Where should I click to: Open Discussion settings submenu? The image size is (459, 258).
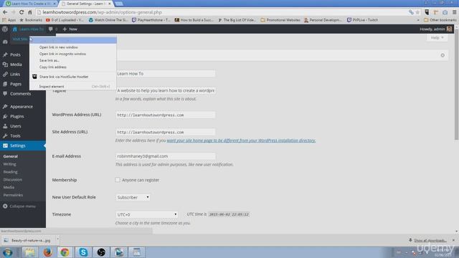coord(13,180)
